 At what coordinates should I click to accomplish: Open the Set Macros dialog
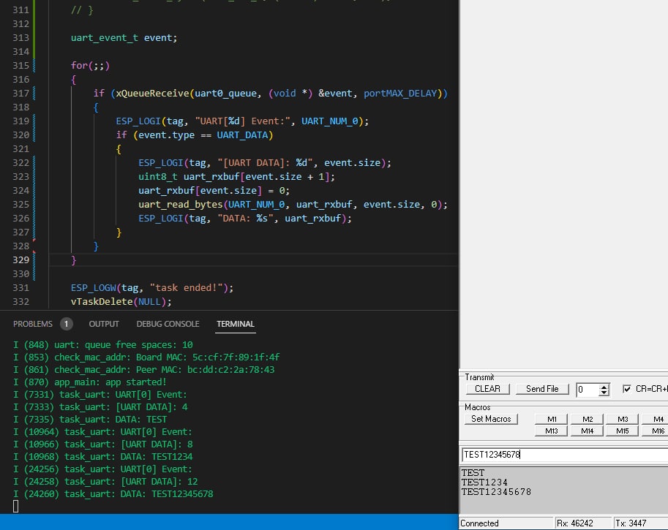click(490, 419)
